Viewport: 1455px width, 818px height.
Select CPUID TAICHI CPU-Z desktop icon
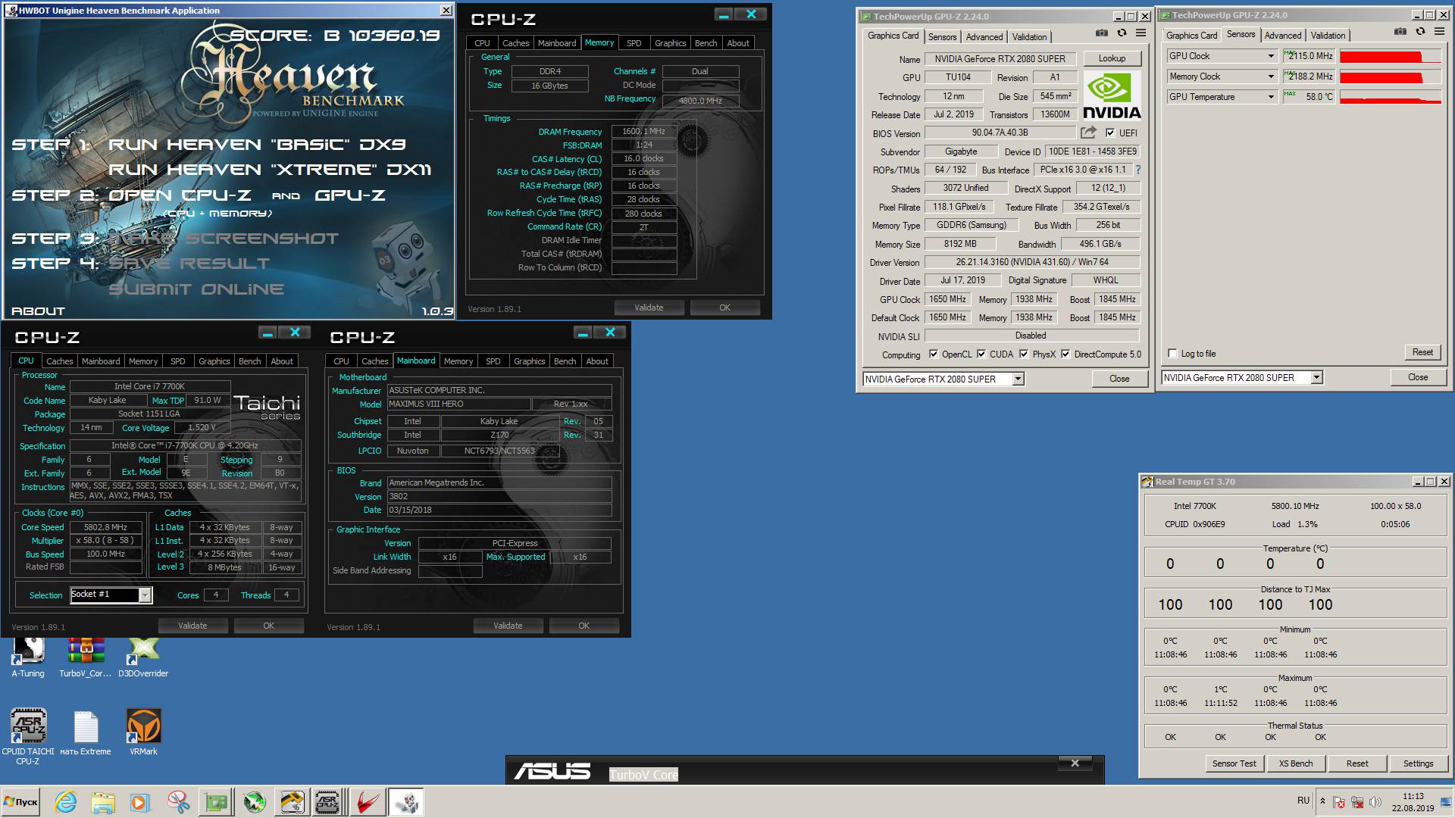point(28,736)
